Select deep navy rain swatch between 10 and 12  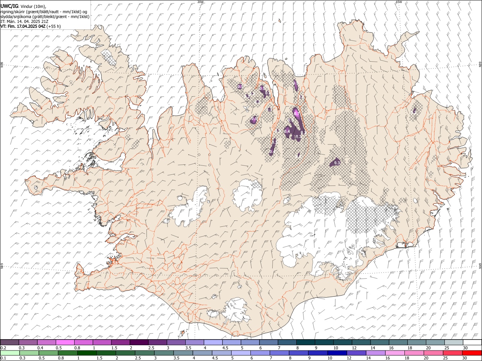point(337,353)
